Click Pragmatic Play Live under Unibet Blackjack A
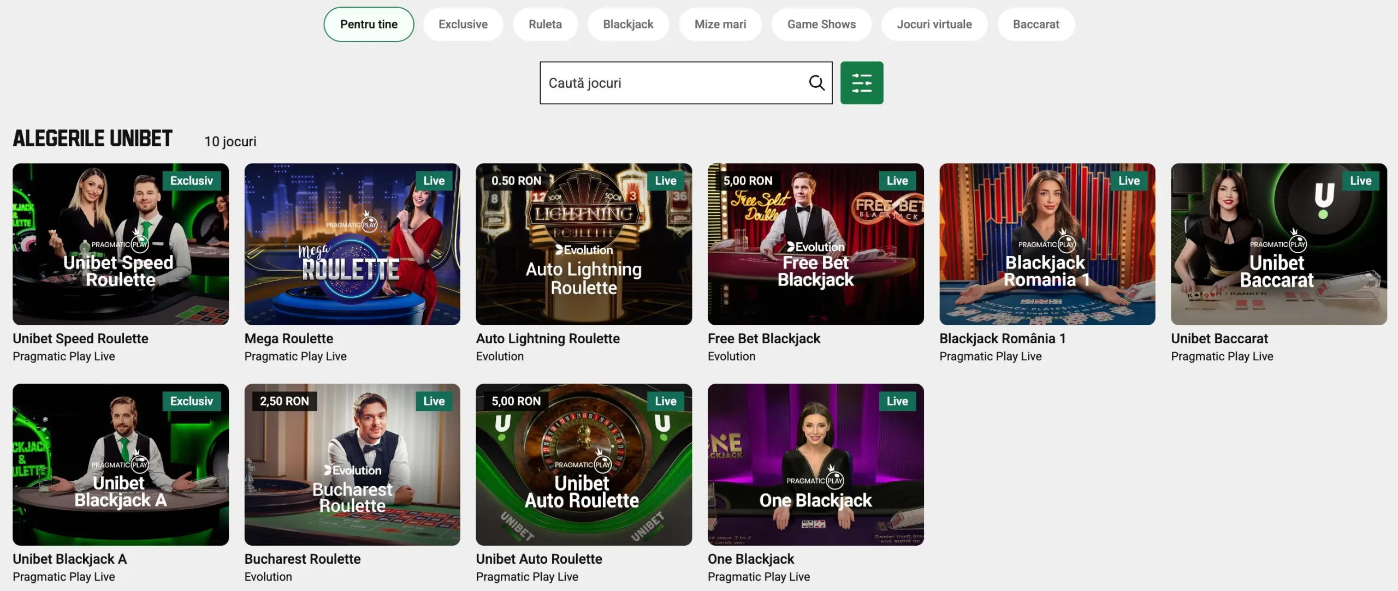The height and width of the screenshot is (591, 1398). click(64, 577)
